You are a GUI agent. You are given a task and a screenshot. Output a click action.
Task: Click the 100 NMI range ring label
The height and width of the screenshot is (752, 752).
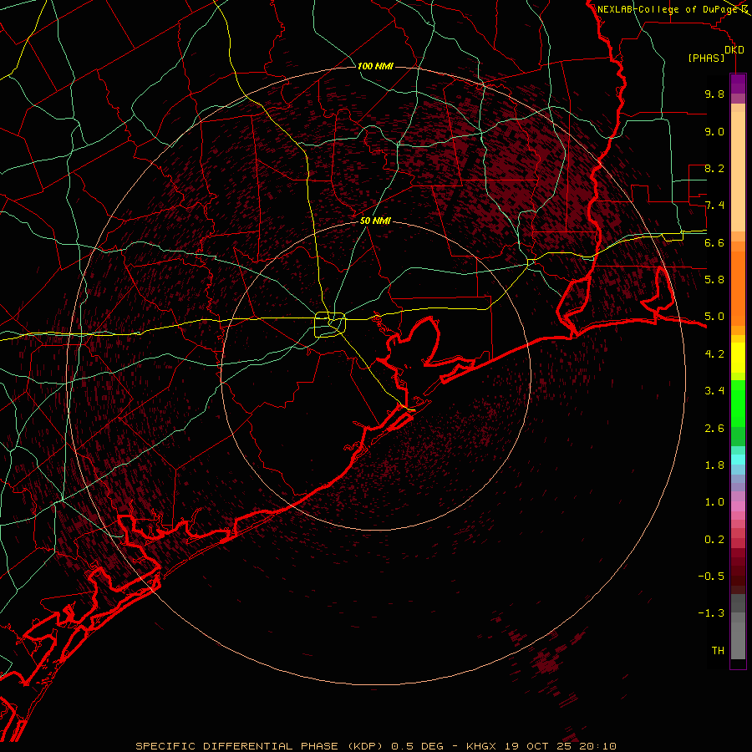tap(374, 66)
